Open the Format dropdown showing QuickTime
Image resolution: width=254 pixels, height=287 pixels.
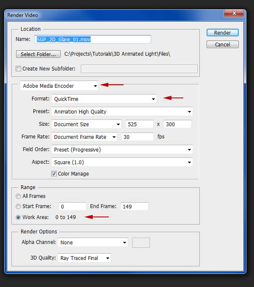pos(104,99)
